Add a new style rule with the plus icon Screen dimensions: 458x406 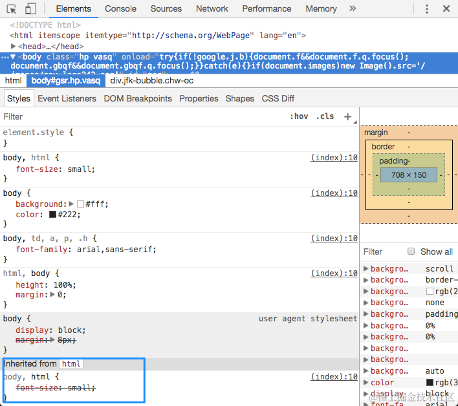pyautogui.click(x=347, y=117)
